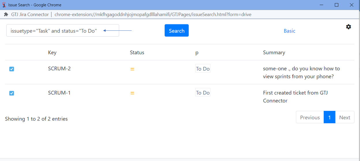Click the SCRUM-1 medium priority icon
Image resolution: width=360 pixels, height=161 pixels.
[x=132, y=93]
